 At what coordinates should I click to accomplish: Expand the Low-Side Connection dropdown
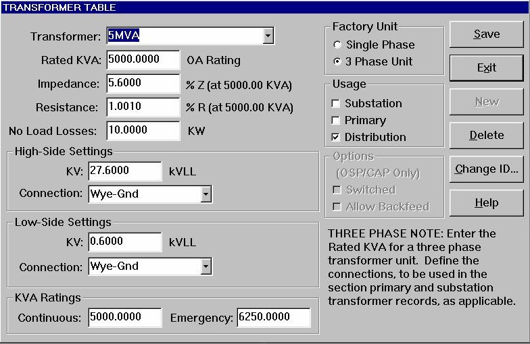click(206, 266)
